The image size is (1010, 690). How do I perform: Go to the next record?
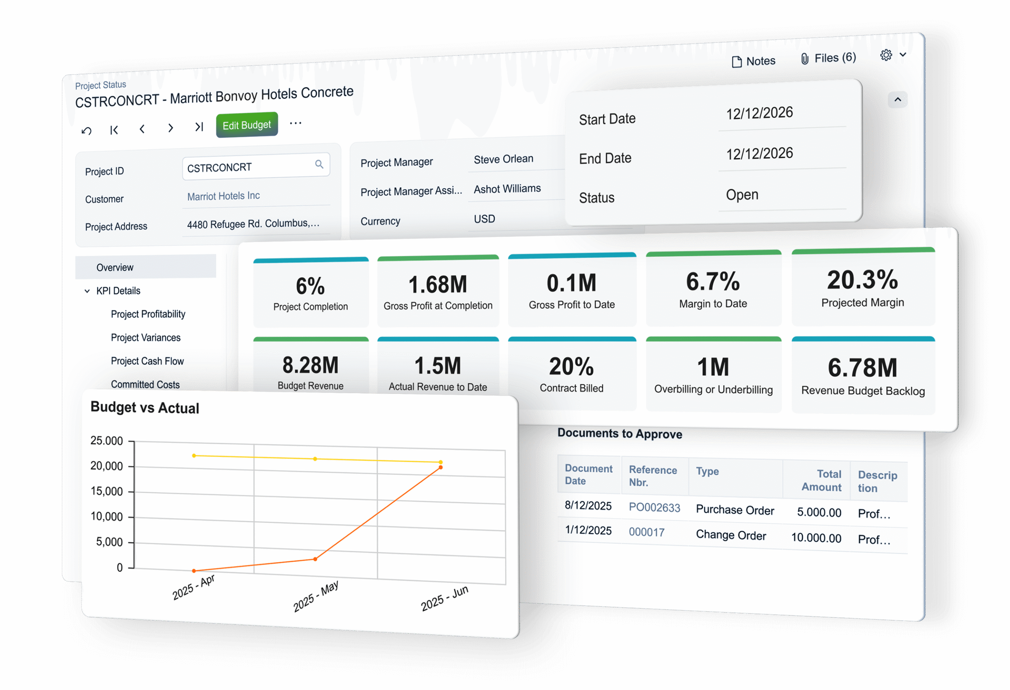(x=170, y=129)
